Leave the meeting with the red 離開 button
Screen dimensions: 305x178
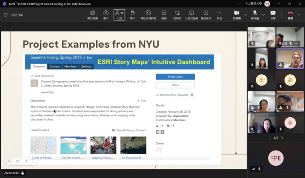click(290, 15)
